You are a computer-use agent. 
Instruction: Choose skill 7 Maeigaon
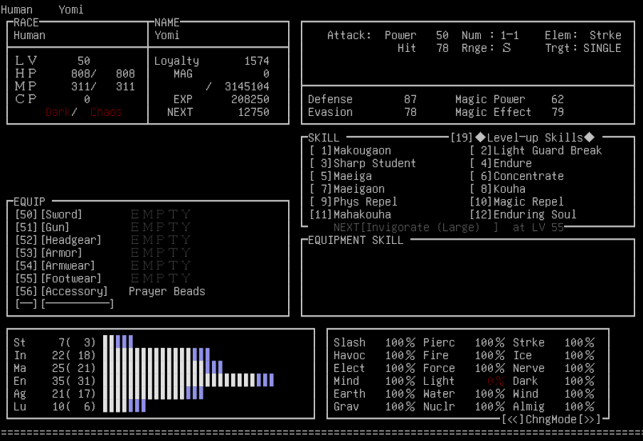click(347, 188)
